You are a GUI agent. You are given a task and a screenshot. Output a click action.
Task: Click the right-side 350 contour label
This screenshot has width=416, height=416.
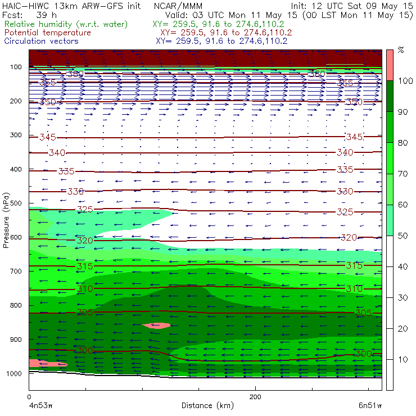click(x=354, y=102)
